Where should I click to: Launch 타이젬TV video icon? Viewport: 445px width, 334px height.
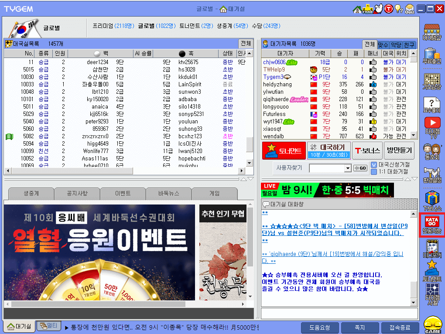coord(432,128)
